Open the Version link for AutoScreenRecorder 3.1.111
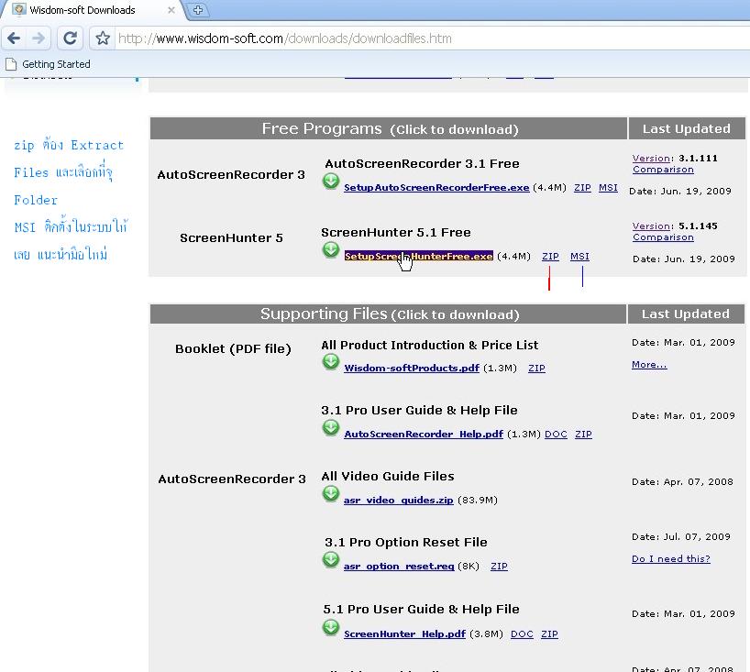The image size is (750, 672). tap(651, 158)
